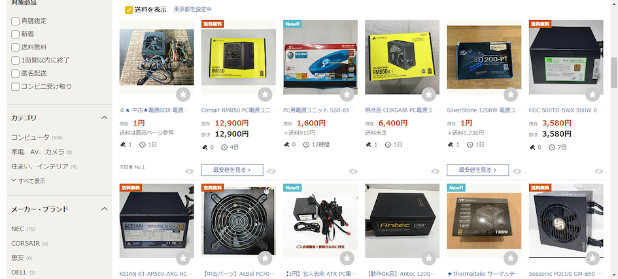Filter by コンピュータ category
The width and height of the screenshot is (618, 279).
[x=30, y=137]
